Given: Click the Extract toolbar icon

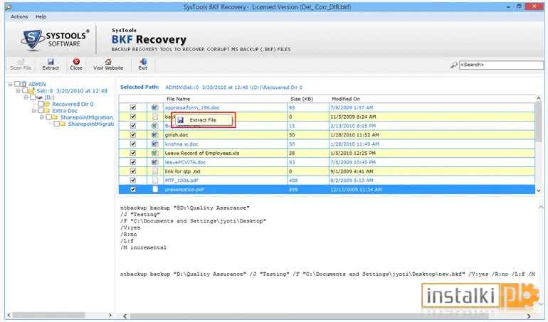Looking at the screenshot, I should coord(51,61).
